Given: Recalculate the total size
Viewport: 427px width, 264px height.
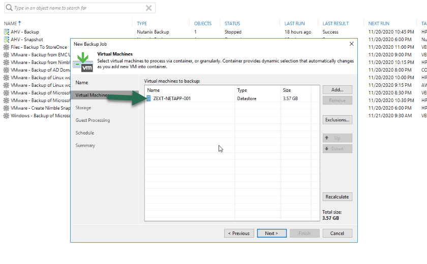Looking at the screenshot, I should pyautogui.click(x=338, y=197).
